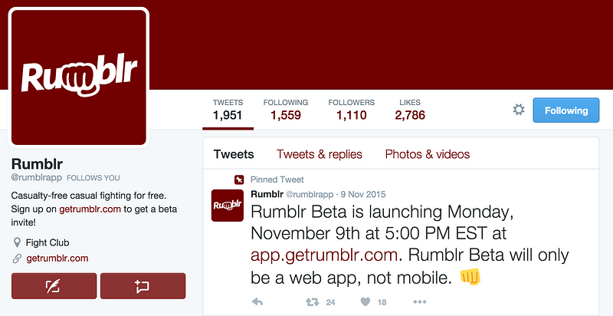Click the pinned tweet pin icon
Image resolution: width=613 pixels, height=316 pixels.
point(239,179)
